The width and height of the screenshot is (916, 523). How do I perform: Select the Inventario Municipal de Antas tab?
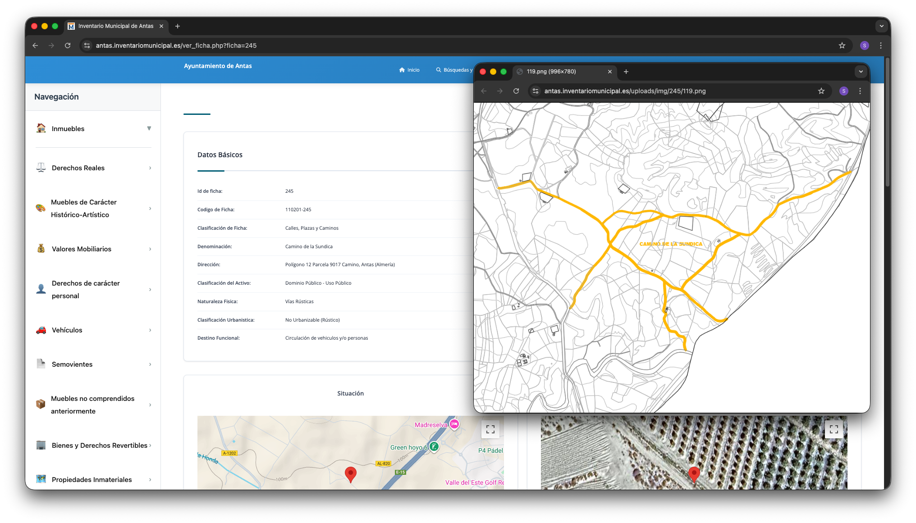116,26
